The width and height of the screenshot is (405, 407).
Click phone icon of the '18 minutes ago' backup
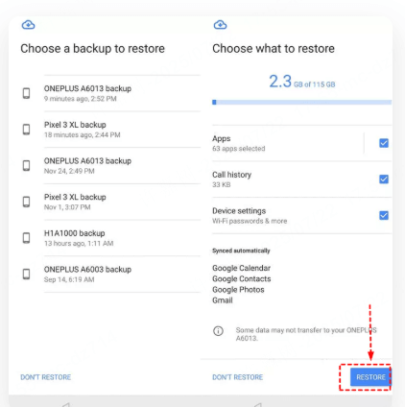(27, 130)
